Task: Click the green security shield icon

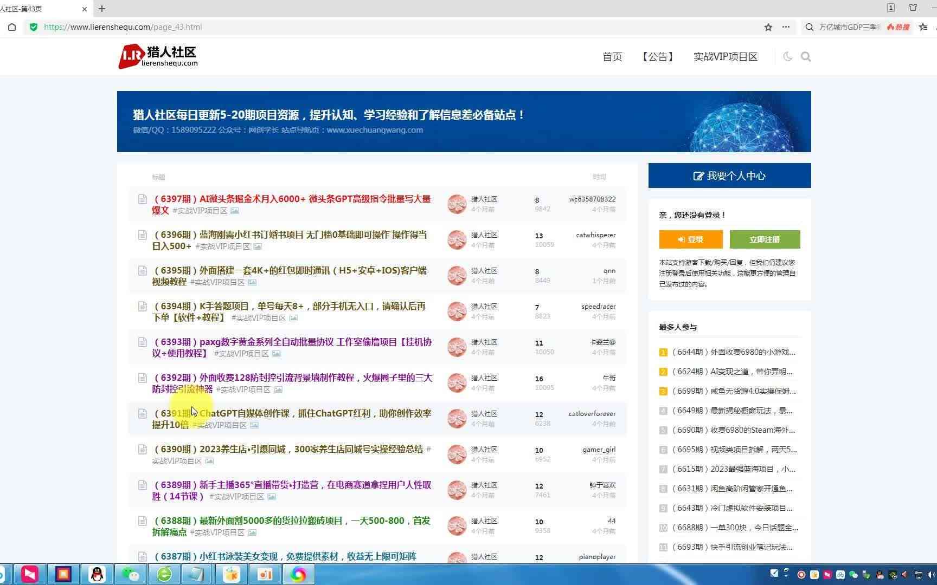Action: pyautogui.click(x=34, y=27)
